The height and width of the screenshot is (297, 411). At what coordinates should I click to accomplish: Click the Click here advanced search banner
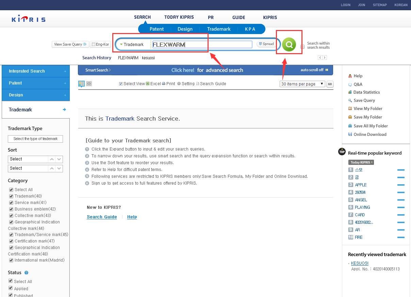tap(207, 70)
